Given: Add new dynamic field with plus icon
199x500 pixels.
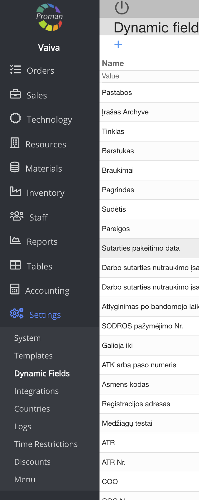Looking at the screenshot, I should [118, 45].
